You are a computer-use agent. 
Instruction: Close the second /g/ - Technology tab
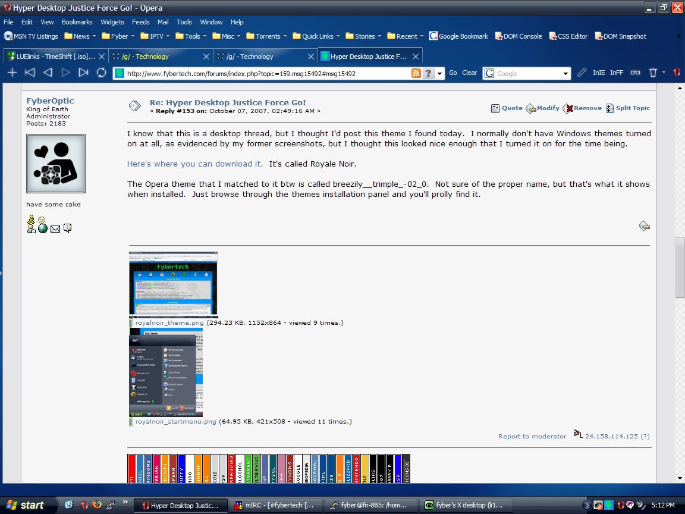pyautogui.click(x=310, y=57)
